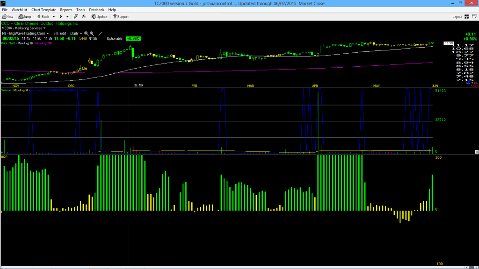Click the MovAvg 50 indicator label

click(x=25, y=43)
